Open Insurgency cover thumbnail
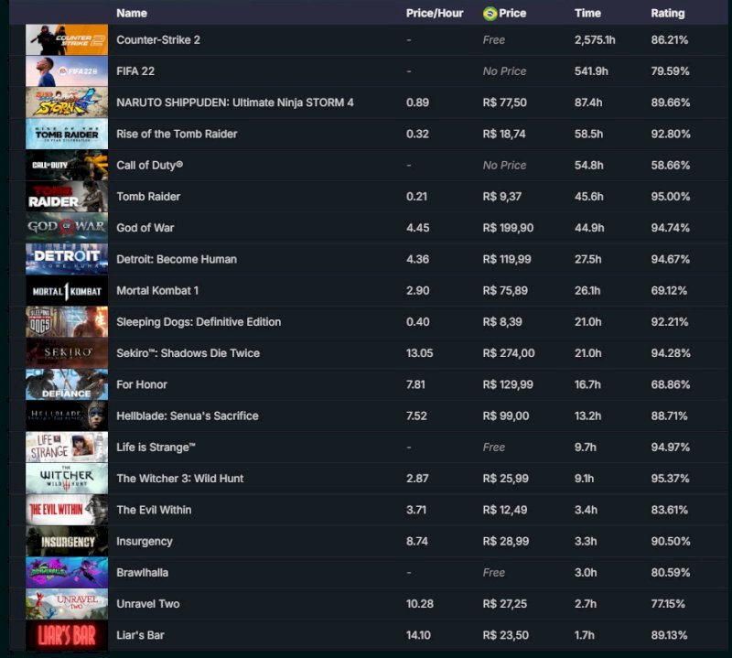Viewport: 732px width, 658px height. (67, 541)
